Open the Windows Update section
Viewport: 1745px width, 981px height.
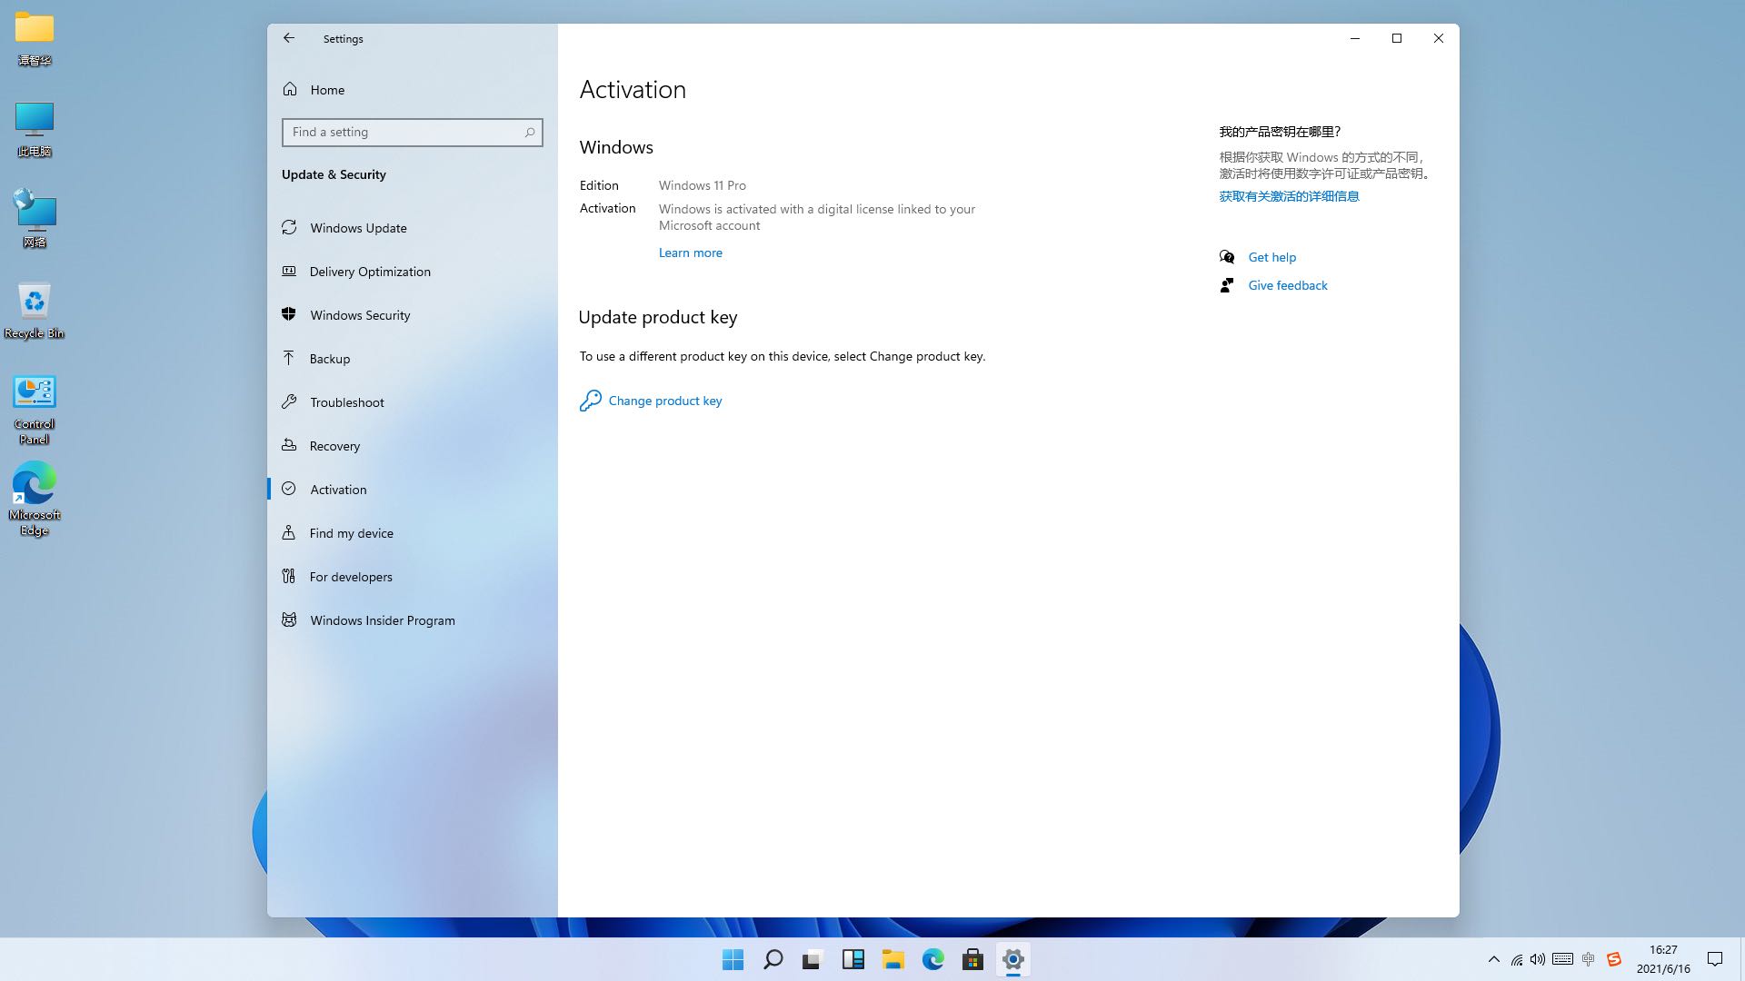(x=358, y=228)
